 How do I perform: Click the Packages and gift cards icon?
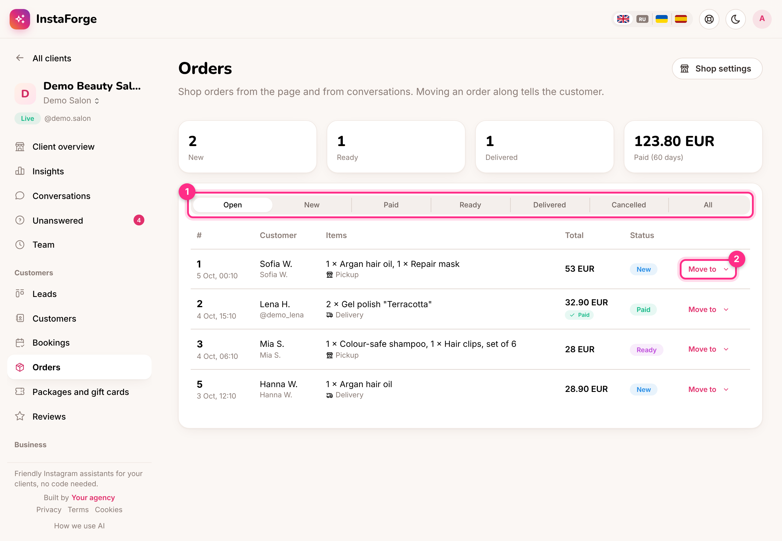point(20,392)
